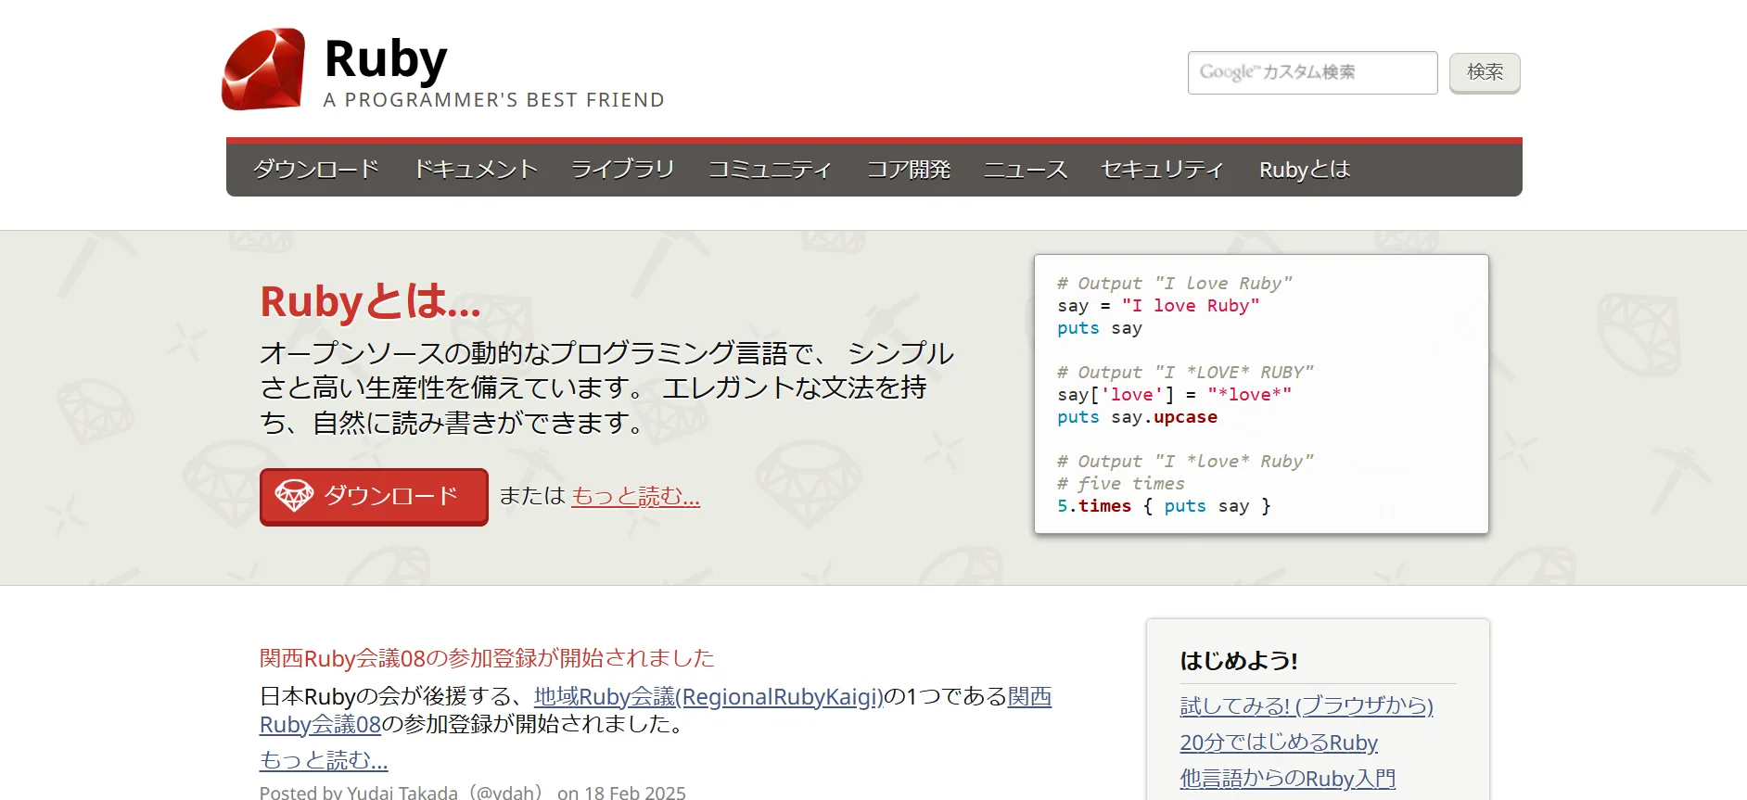
Task: Open 他言語からのRuby入門 link
Action: [x=1287, y=779]
